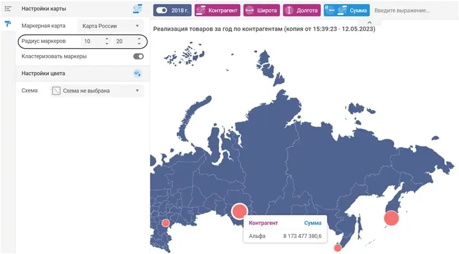Open the Карта России dropdown
Screen dimensions: 459x254
[x=111, y=26]
